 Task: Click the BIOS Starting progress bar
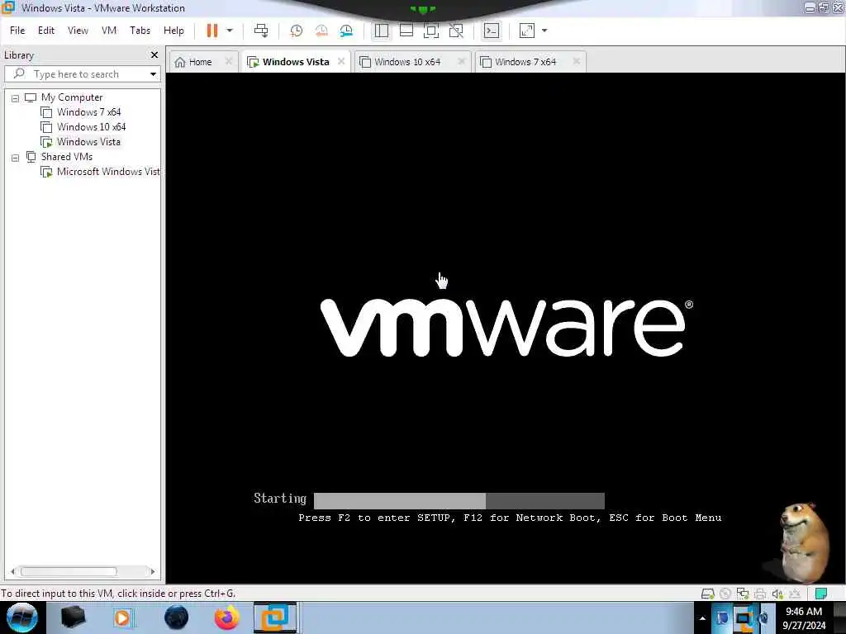459,500
